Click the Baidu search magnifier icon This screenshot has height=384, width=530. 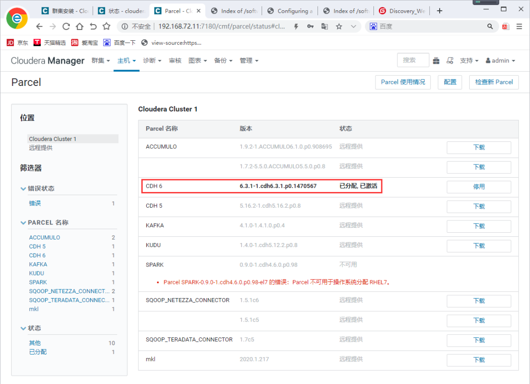coord(490,27)
